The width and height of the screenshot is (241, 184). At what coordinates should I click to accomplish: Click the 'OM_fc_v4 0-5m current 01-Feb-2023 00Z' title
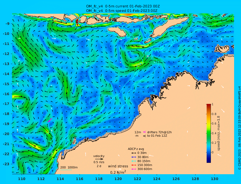click(x=123, y=6)
